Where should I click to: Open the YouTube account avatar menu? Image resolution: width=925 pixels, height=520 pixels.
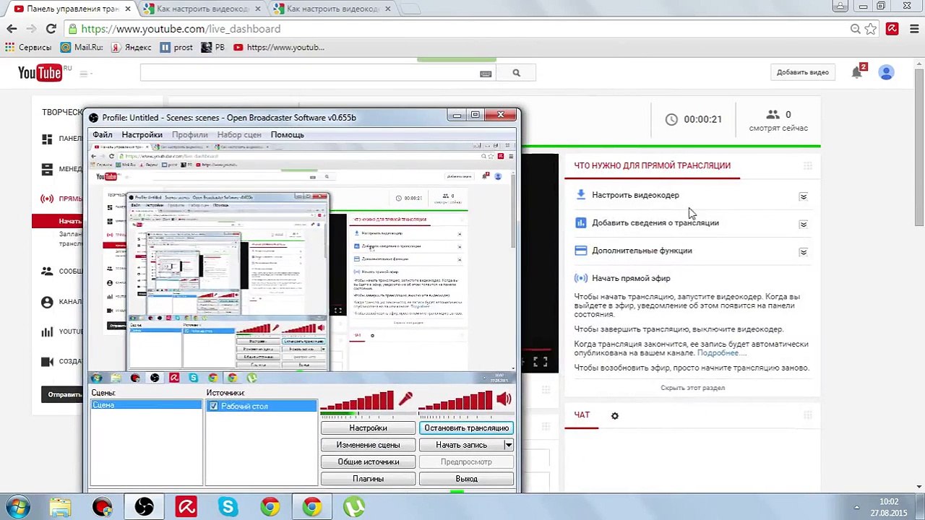pos(886,72)
